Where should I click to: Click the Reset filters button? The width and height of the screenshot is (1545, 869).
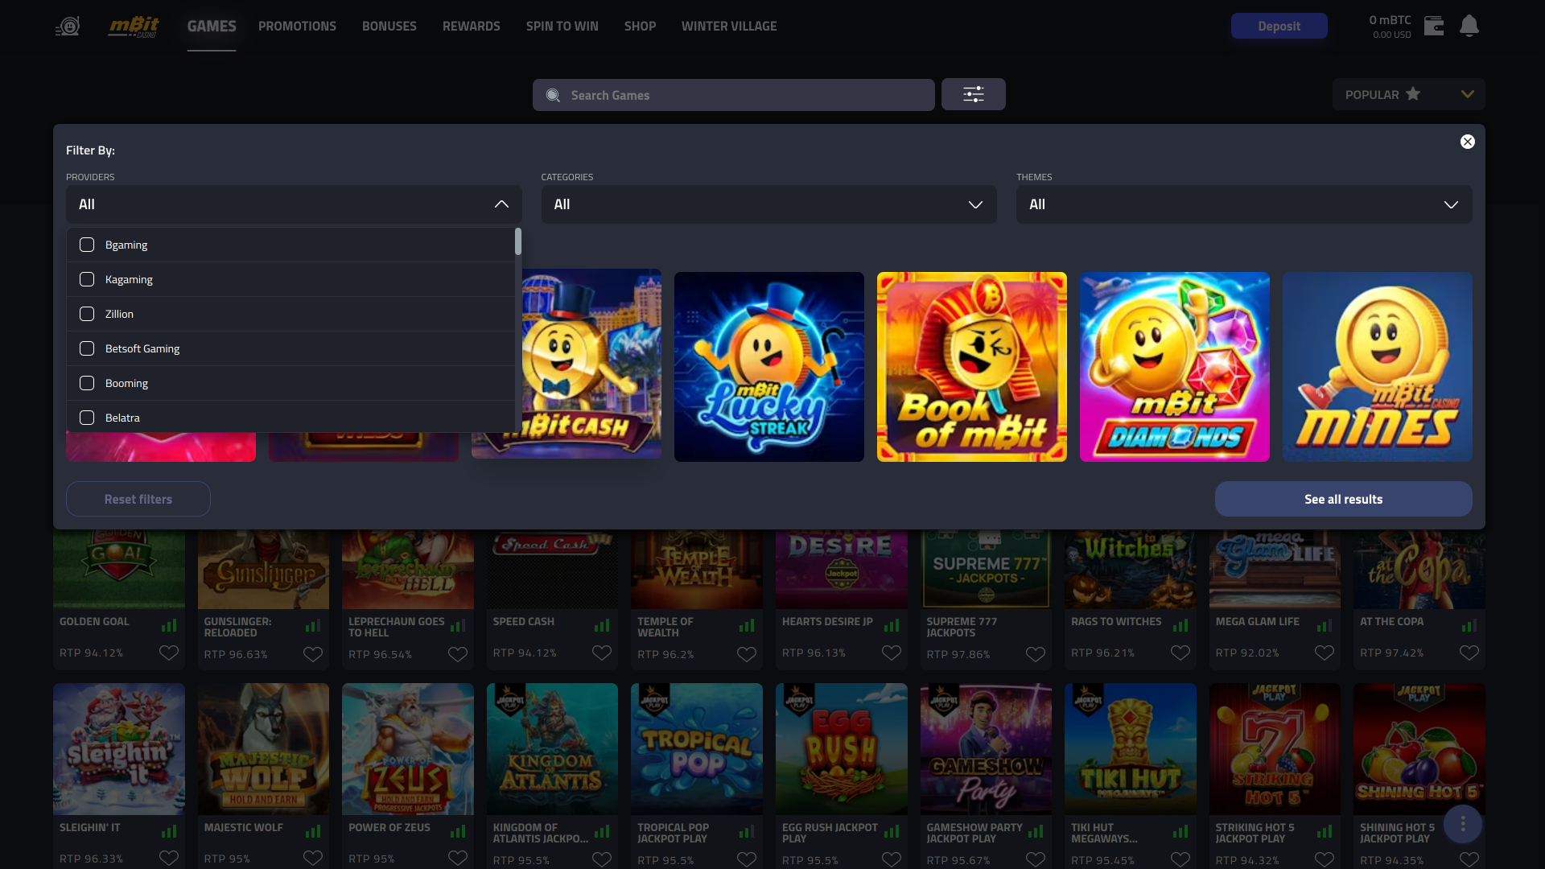coord(138,498)
